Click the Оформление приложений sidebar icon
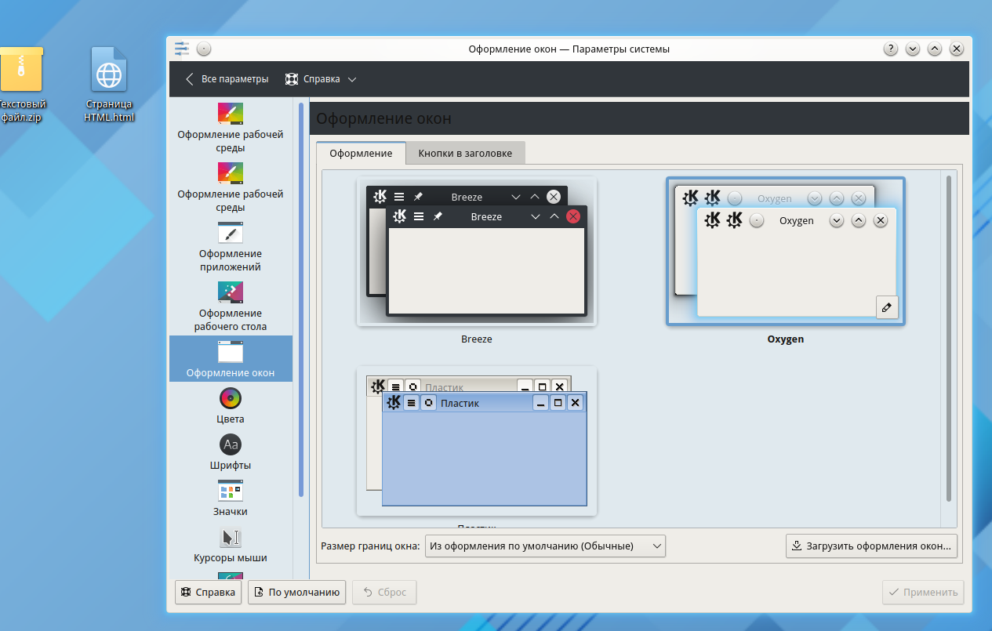The height and width of the screenshot is (631, 992). tap(231, 233)
